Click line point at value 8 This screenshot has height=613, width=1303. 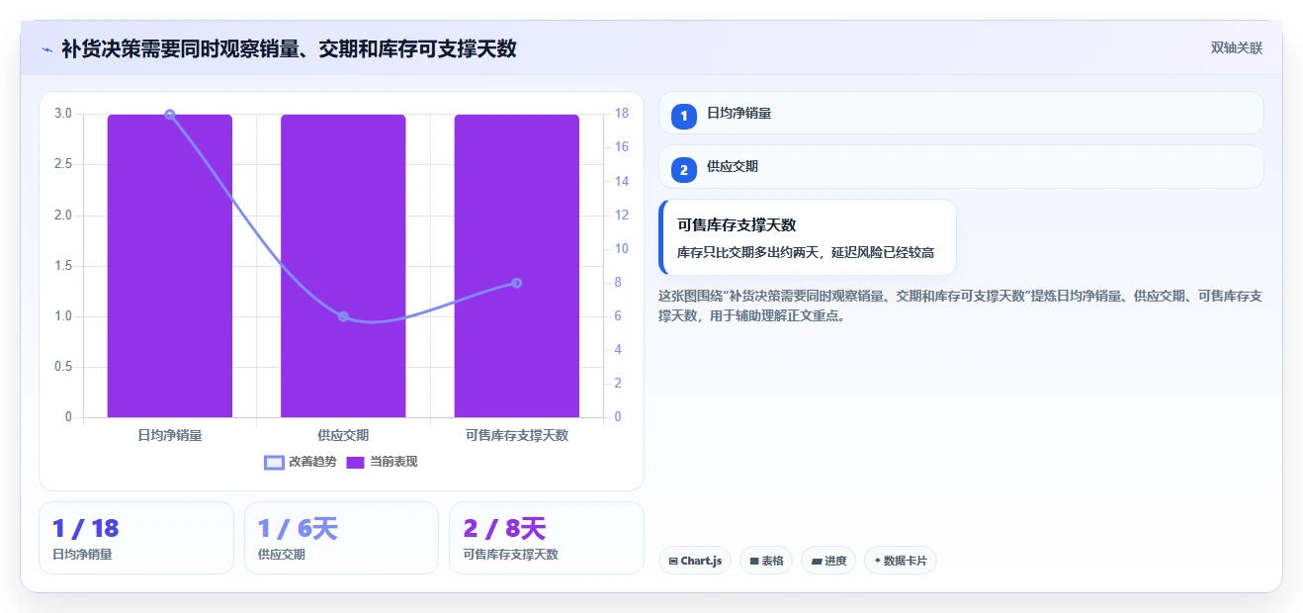point(517,283)
